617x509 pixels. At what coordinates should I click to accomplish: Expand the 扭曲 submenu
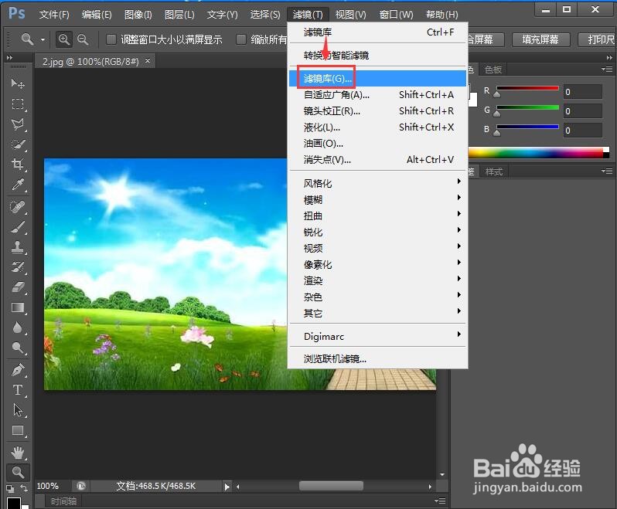(378, 215)
